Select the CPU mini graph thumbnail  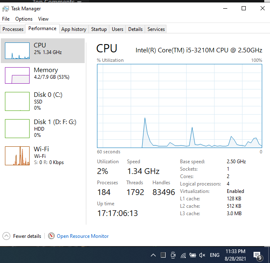(17, 51)
